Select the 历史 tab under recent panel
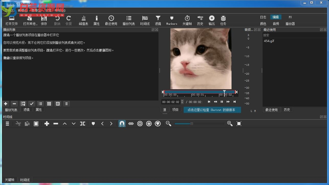The width and height of the screenshot is (329, 185). pos(287,110)
